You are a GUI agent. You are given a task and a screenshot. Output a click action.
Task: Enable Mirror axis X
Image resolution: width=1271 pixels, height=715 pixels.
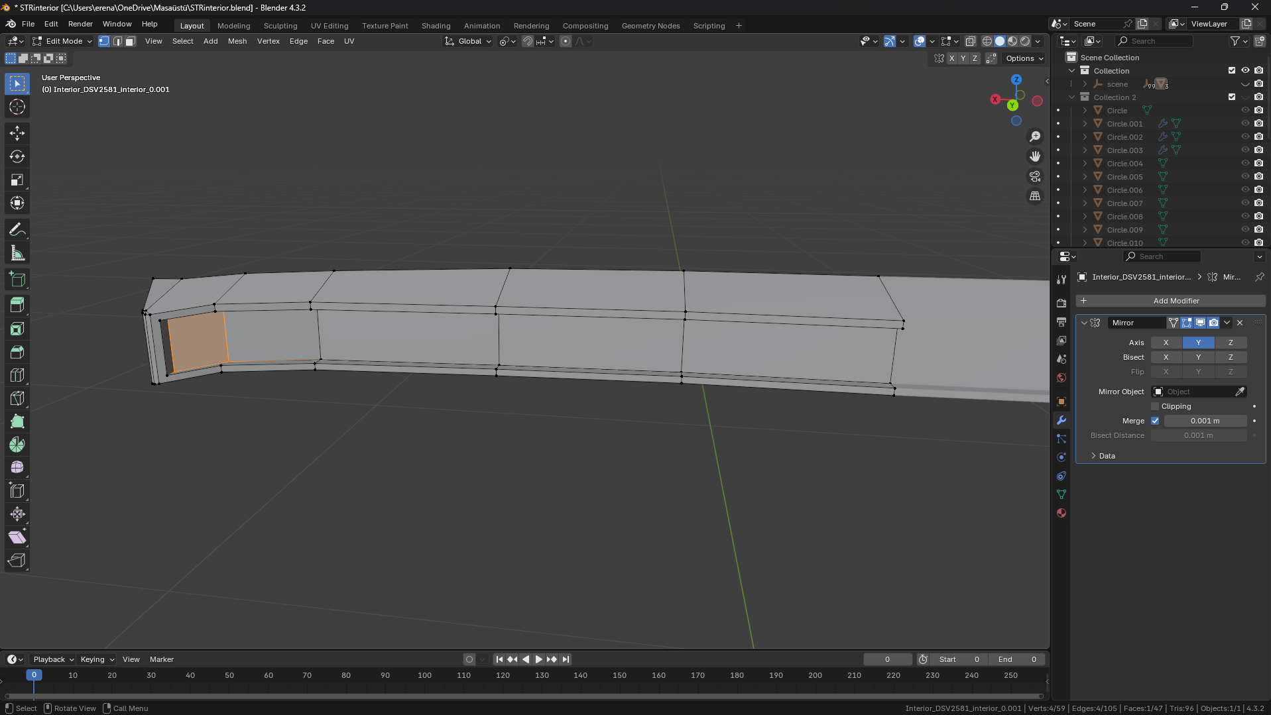point(1166,343)
